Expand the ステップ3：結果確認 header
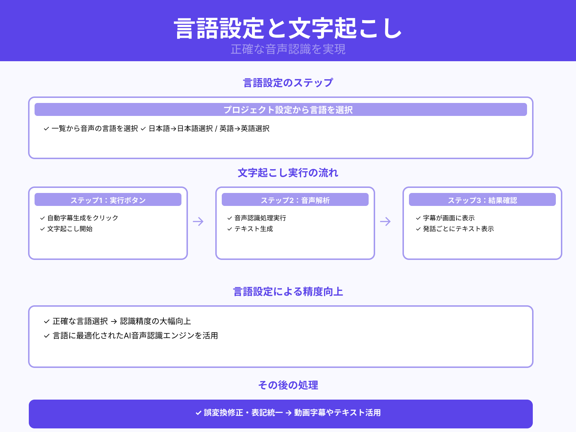This screenshot has width=576, height=432. (x=483, y=200)
